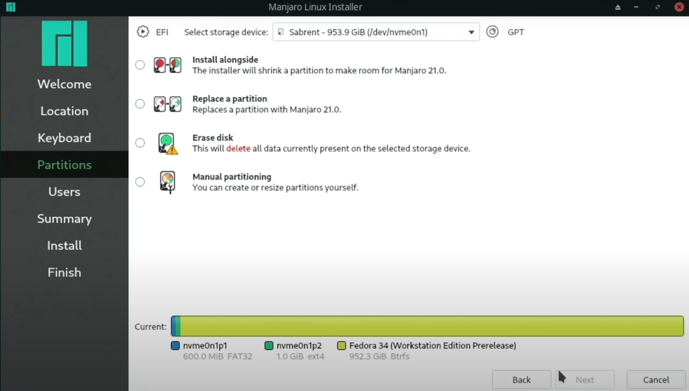Click the EFI boot environment icon

(x=143, y=32)
